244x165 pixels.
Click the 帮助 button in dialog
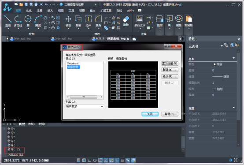170,114
